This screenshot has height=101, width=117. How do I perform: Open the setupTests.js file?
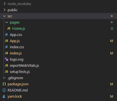(x=20, y=72)
